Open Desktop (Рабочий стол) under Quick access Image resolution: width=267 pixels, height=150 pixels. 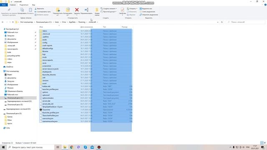point(11,32)
